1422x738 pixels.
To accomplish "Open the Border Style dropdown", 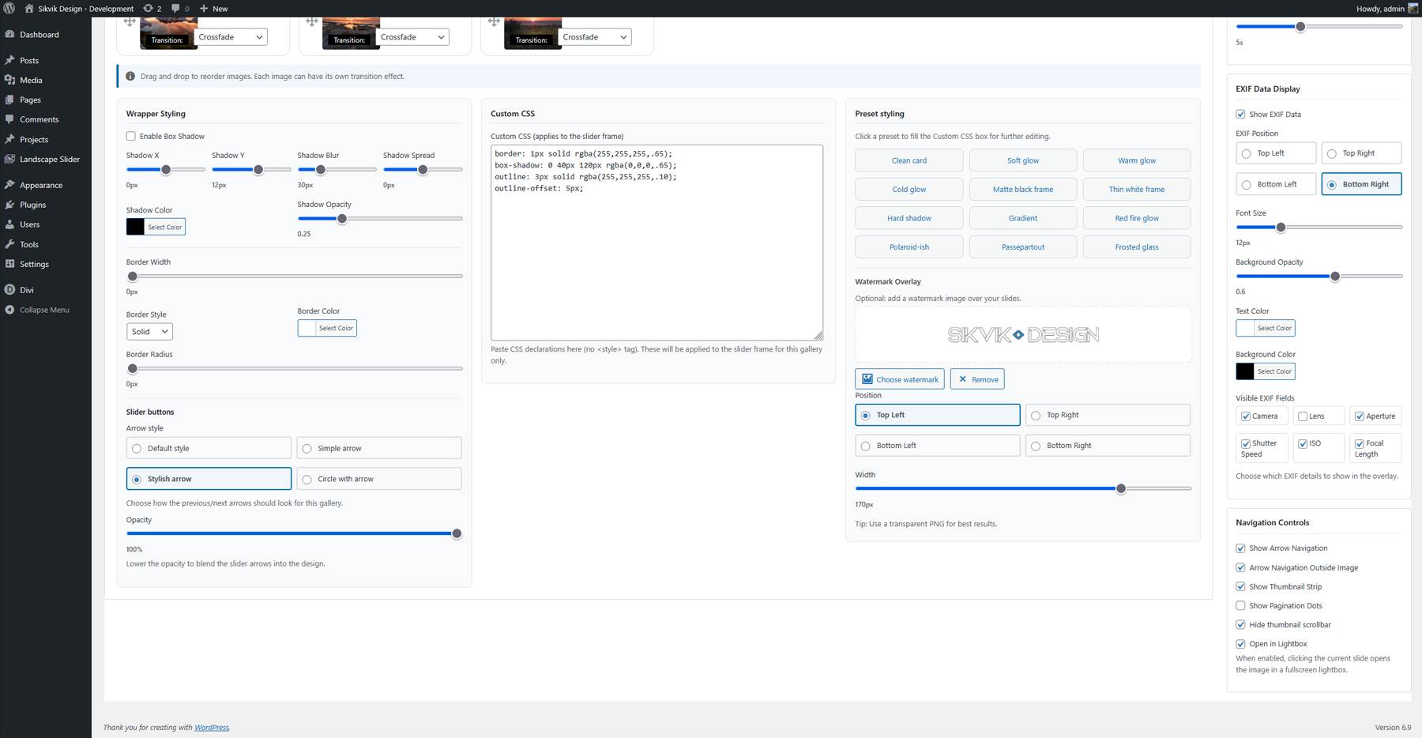I will [149, 332].
